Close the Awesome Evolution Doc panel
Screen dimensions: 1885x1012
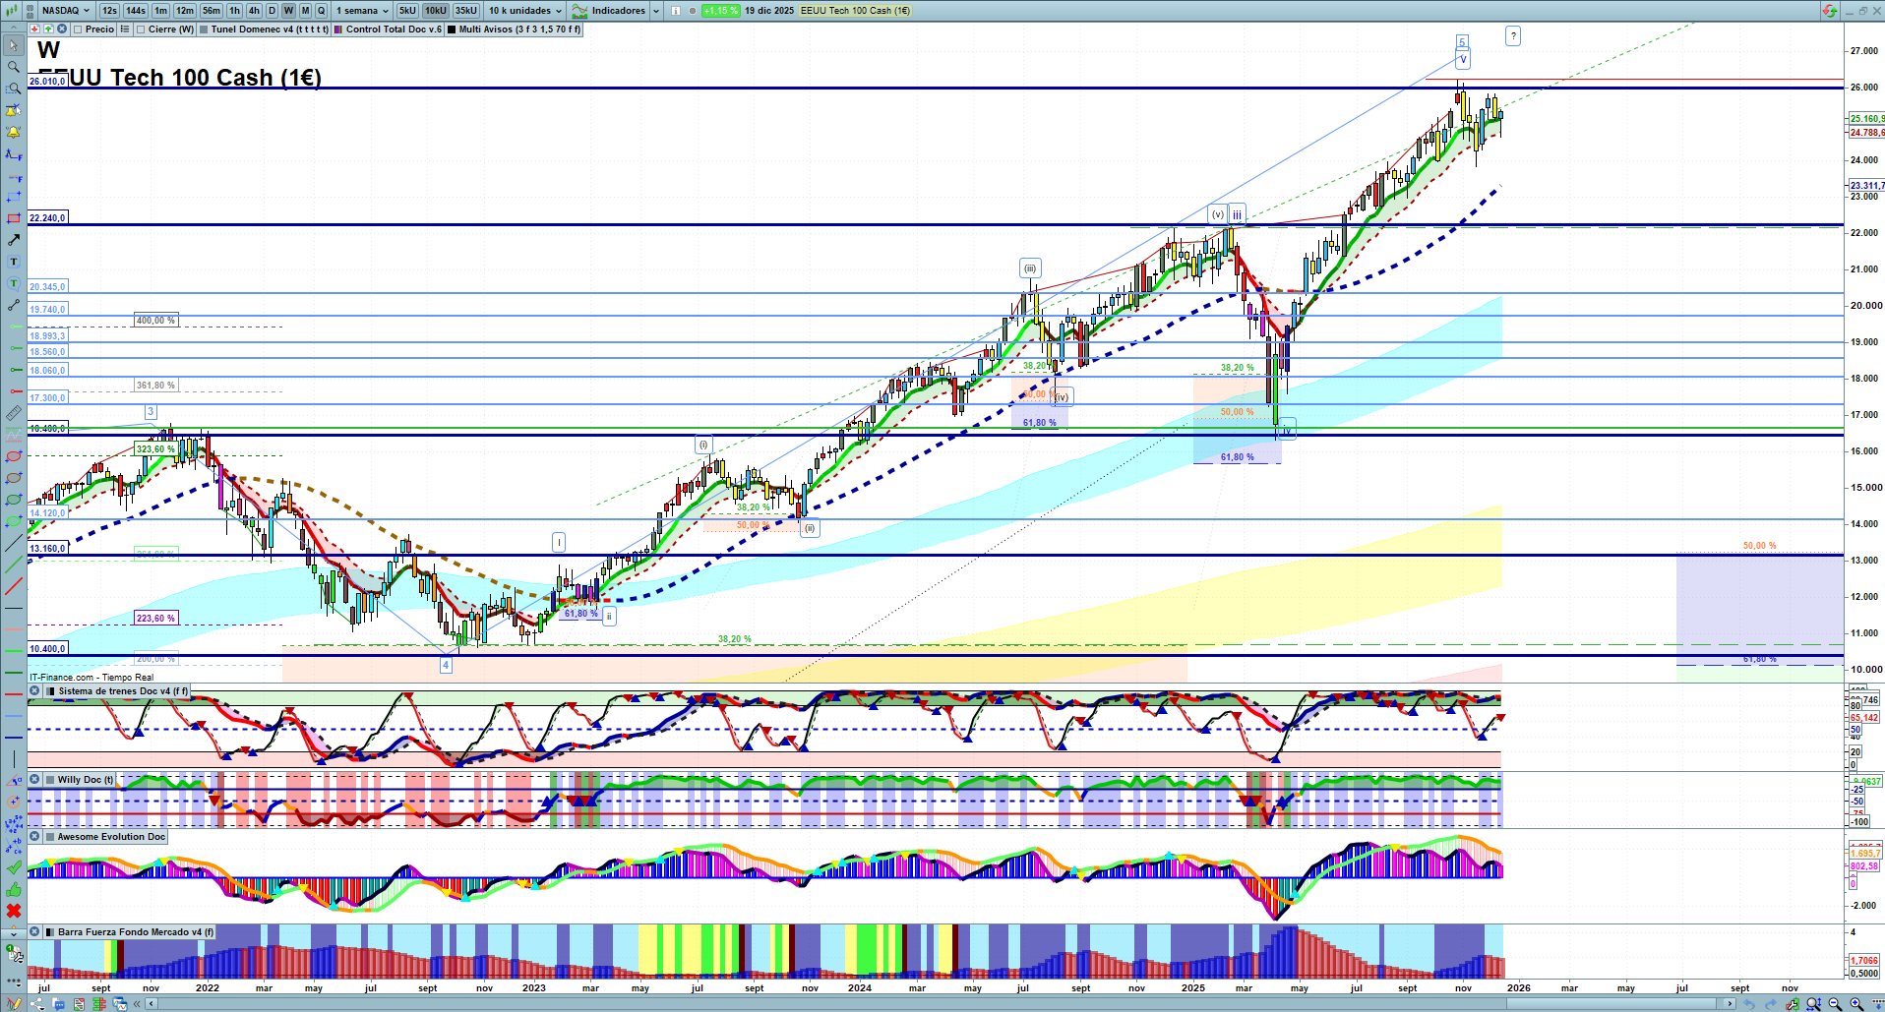pyautogui.click(x=34, y=837)
